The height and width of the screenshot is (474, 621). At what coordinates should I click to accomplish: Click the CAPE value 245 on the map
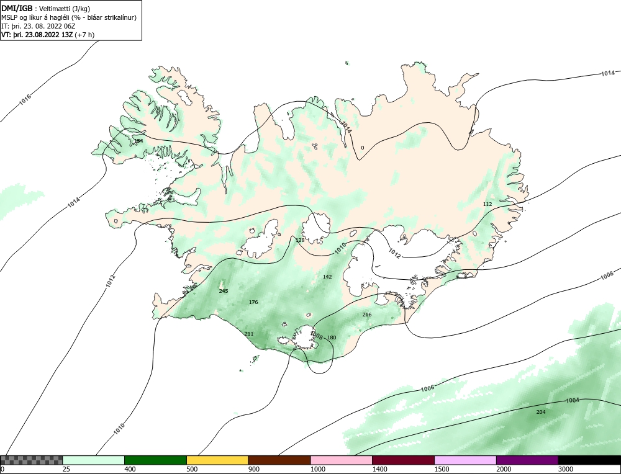[224, 291]
